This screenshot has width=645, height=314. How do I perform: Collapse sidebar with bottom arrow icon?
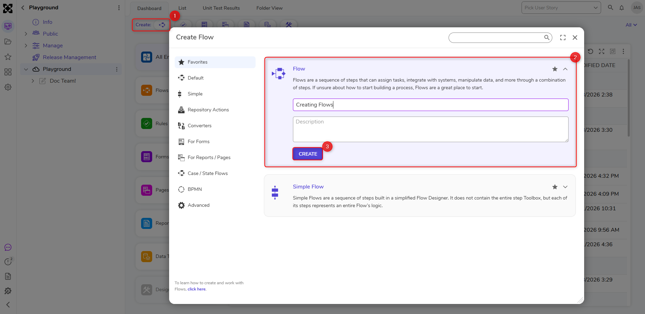(8, 305)
